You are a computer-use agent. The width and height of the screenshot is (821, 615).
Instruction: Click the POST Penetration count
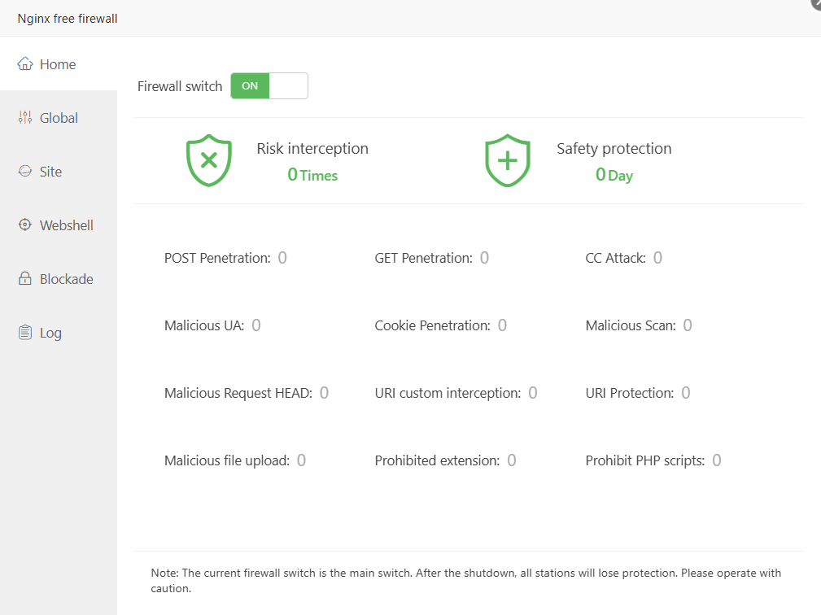282,258
